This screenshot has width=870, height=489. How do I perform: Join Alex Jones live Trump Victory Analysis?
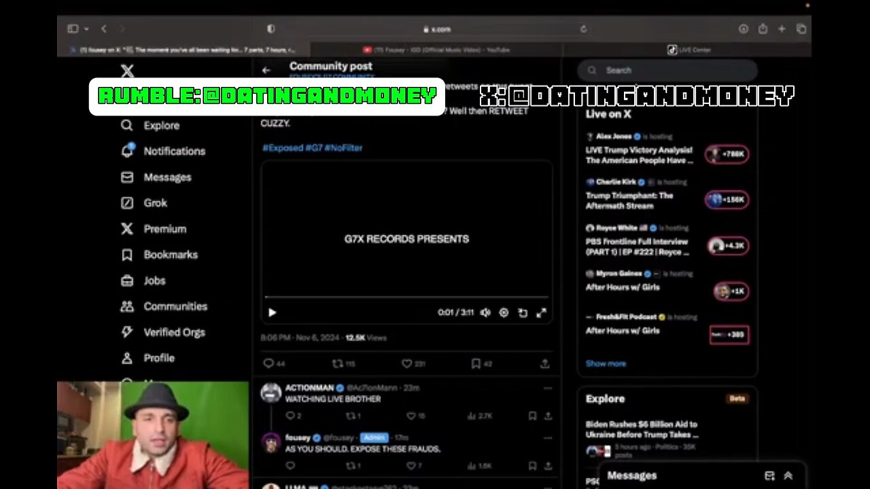pos(727,154)
